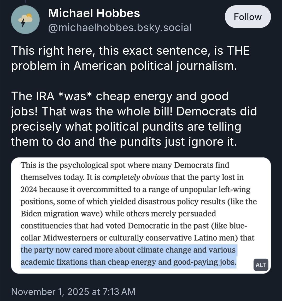The image size is (282, 301).
Task: Click "2024" in the quoted article text
Action: click(x=29, y=189)
